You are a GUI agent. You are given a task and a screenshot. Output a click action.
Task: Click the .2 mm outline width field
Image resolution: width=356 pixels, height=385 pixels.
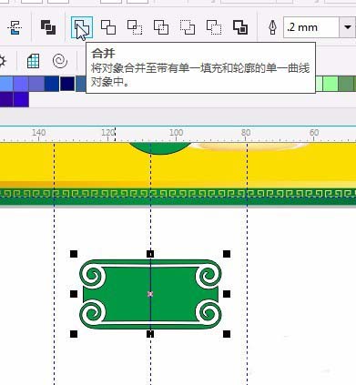coord(311,27)
